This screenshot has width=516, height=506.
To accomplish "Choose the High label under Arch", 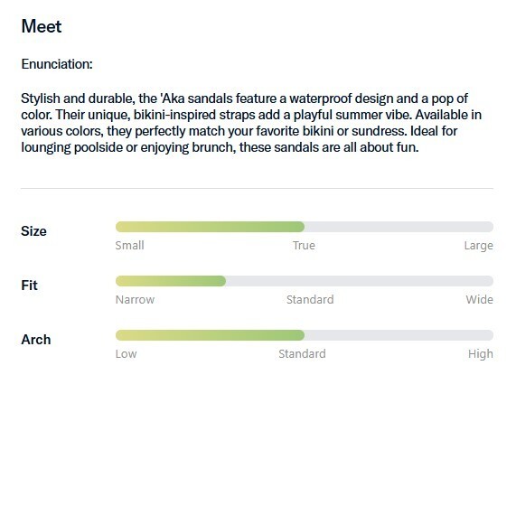I will 481,354.
